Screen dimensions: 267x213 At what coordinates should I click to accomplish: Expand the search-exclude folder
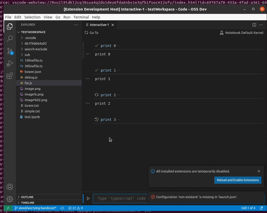point(49,49)
